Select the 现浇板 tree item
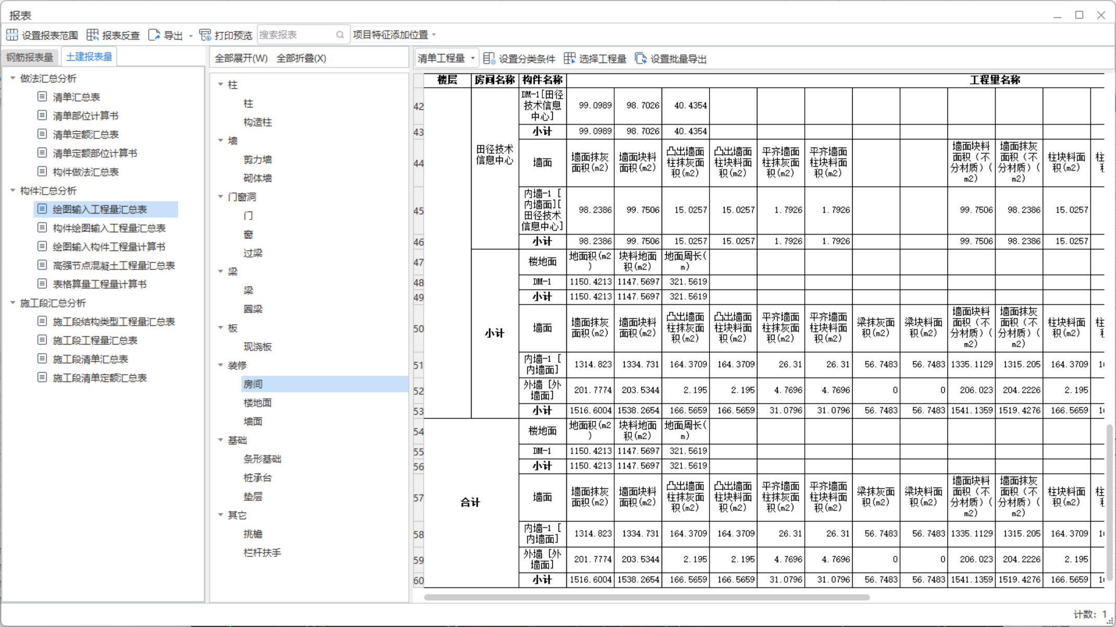 click(258, 347)
